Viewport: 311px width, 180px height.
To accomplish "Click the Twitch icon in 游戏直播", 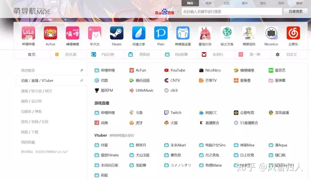I will (x=166, y=113).
